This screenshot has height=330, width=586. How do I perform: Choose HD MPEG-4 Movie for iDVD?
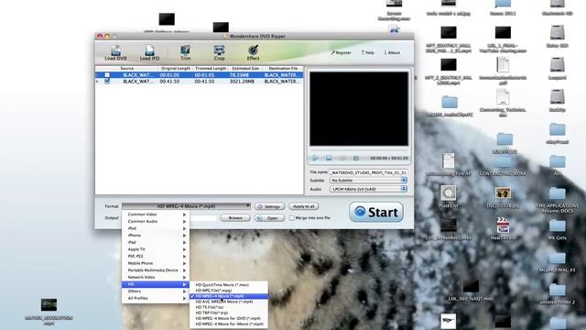click(229, 318)
